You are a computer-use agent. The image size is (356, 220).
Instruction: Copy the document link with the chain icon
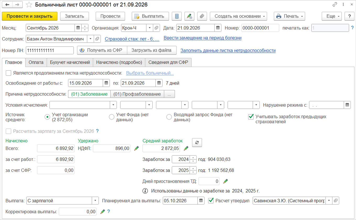click(335, 5)
